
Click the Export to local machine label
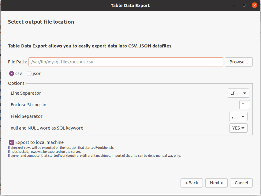pos(39,142)
